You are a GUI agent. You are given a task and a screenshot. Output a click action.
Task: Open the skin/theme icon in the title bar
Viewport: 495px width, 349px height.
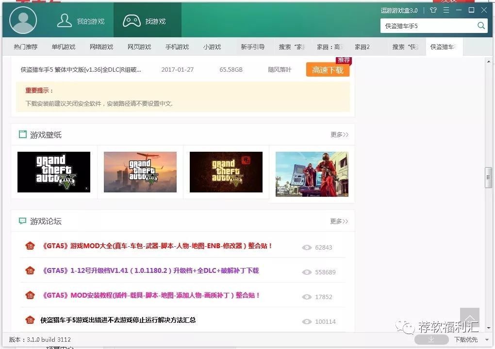click(x=433, y=10)
